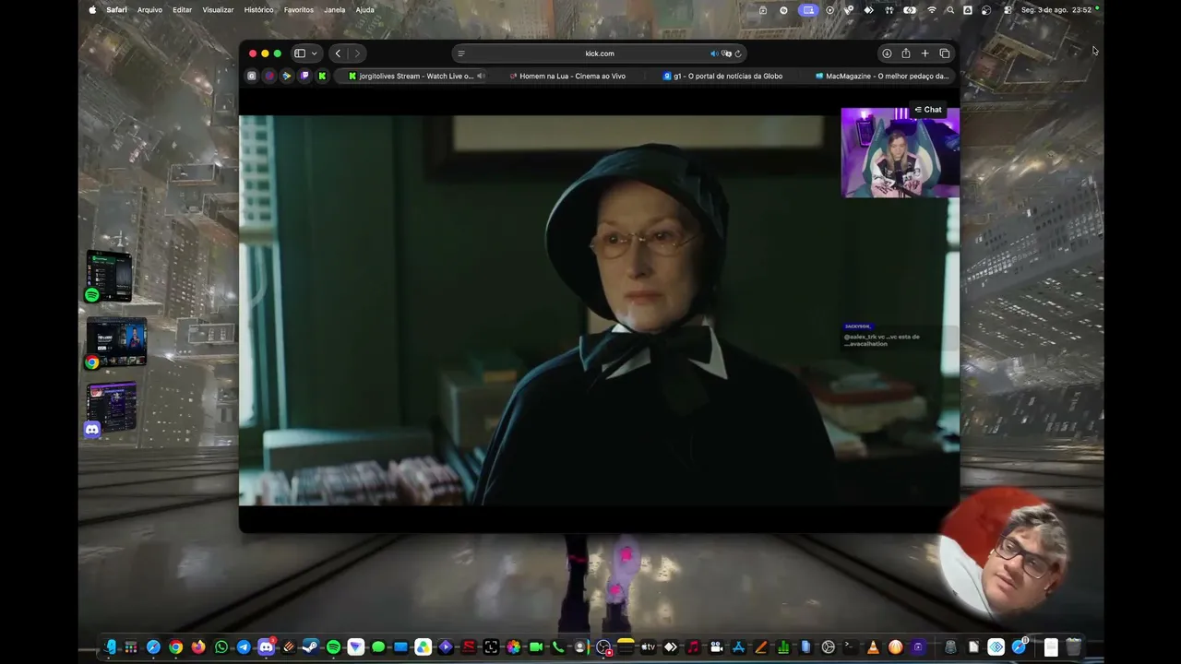Open the Favoritos menu
Viewport: 1181px width, 664px height.
pyautogui.click(x=299, y=10)
